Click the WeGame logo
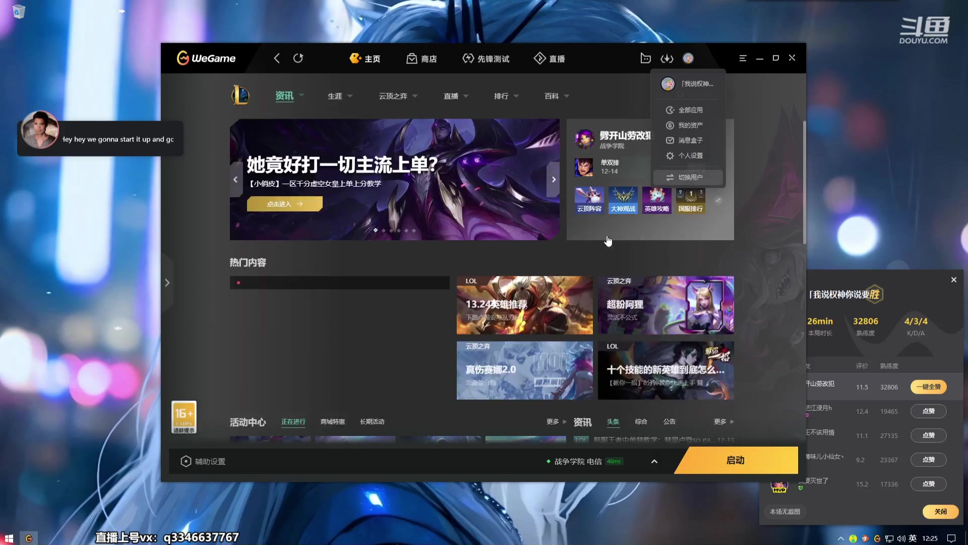This screenshot has height=545, width=968. coord(206,58)
